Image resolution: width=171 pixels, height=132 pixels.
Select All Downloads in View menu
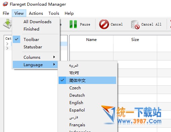(36, 22)
